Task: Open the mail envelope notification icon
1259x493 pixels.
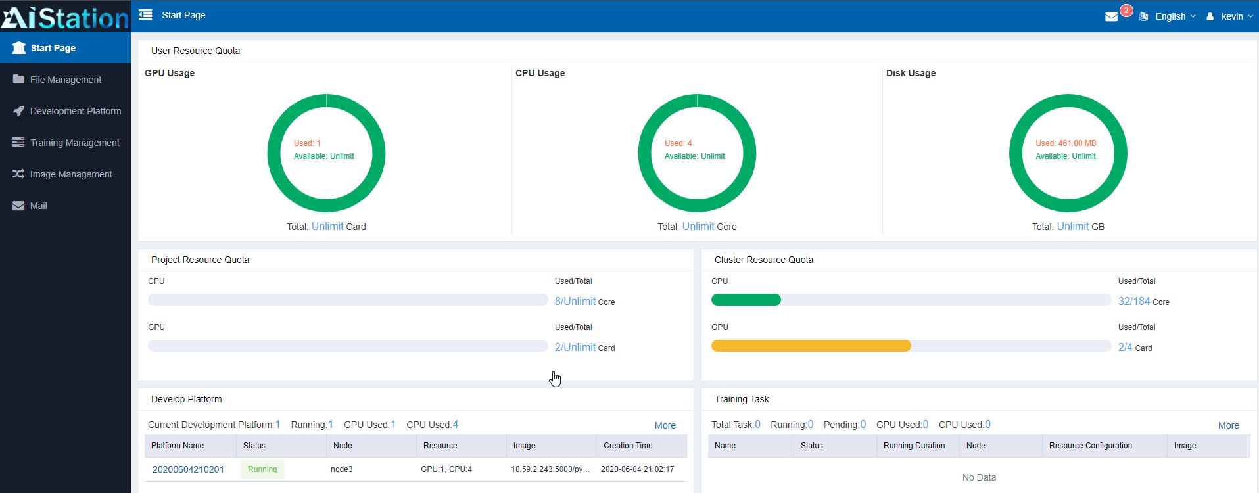Action: point(1111,16)
